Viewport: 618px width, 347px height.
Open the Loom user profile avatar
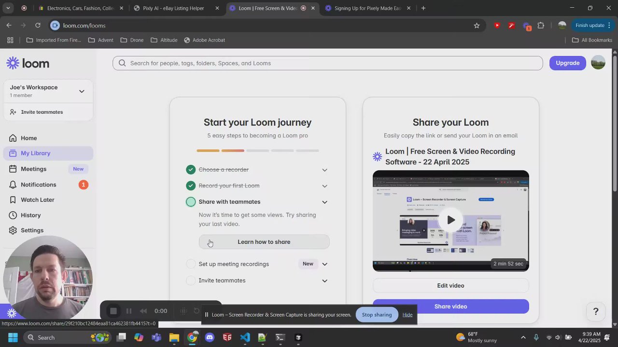(x=598, y=63)
